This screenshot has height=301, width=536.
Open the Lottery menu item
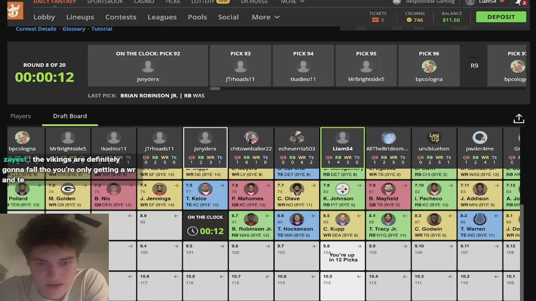click(203, 2)
